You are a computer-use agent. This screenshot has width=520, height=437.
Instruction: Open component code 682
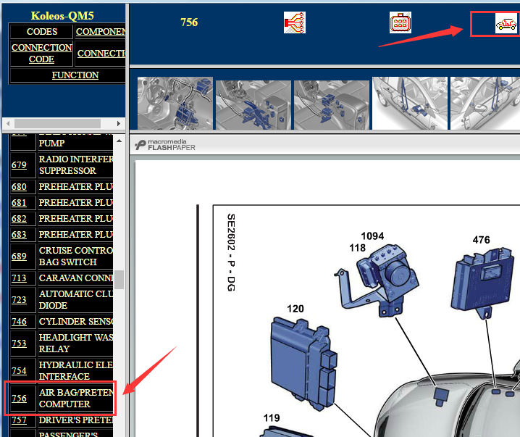pyautogui.click(x=19, y=219)
